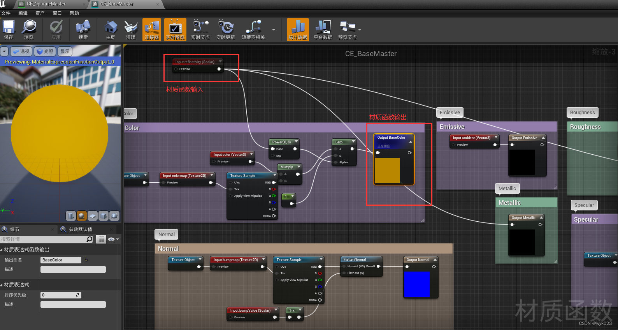Go to Home (主页) in graph

[x=111, y=30]
